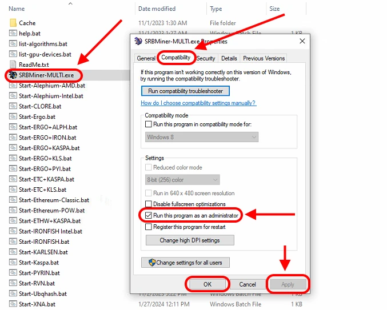Open the Windows 8 compatibility dropdown

pos(202,137)
